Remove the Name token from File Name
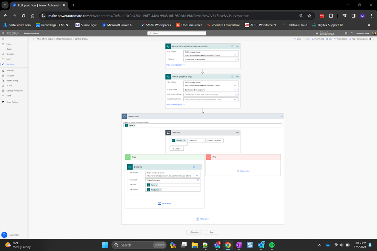 pyautogui.click(x=157, y=185)
